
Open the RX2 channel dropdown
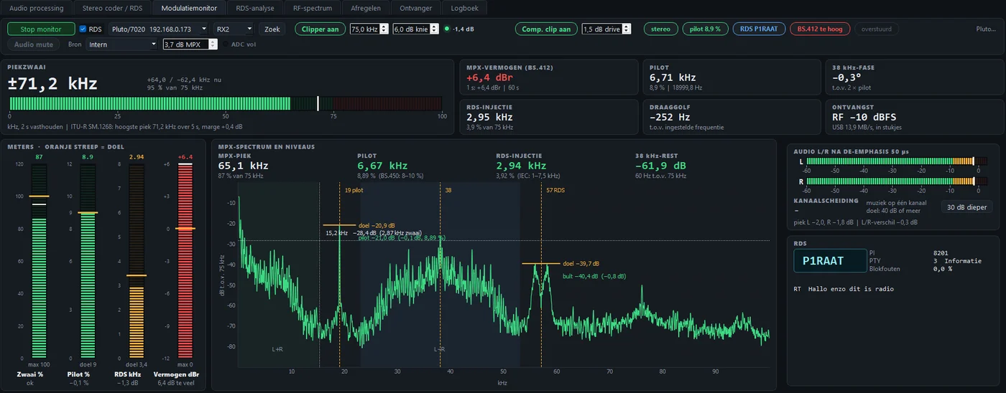pyautogui.click(x=234, y=29)
